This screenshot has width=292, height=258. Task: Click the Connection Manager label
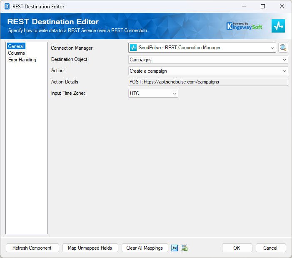[x=72, y=48]
